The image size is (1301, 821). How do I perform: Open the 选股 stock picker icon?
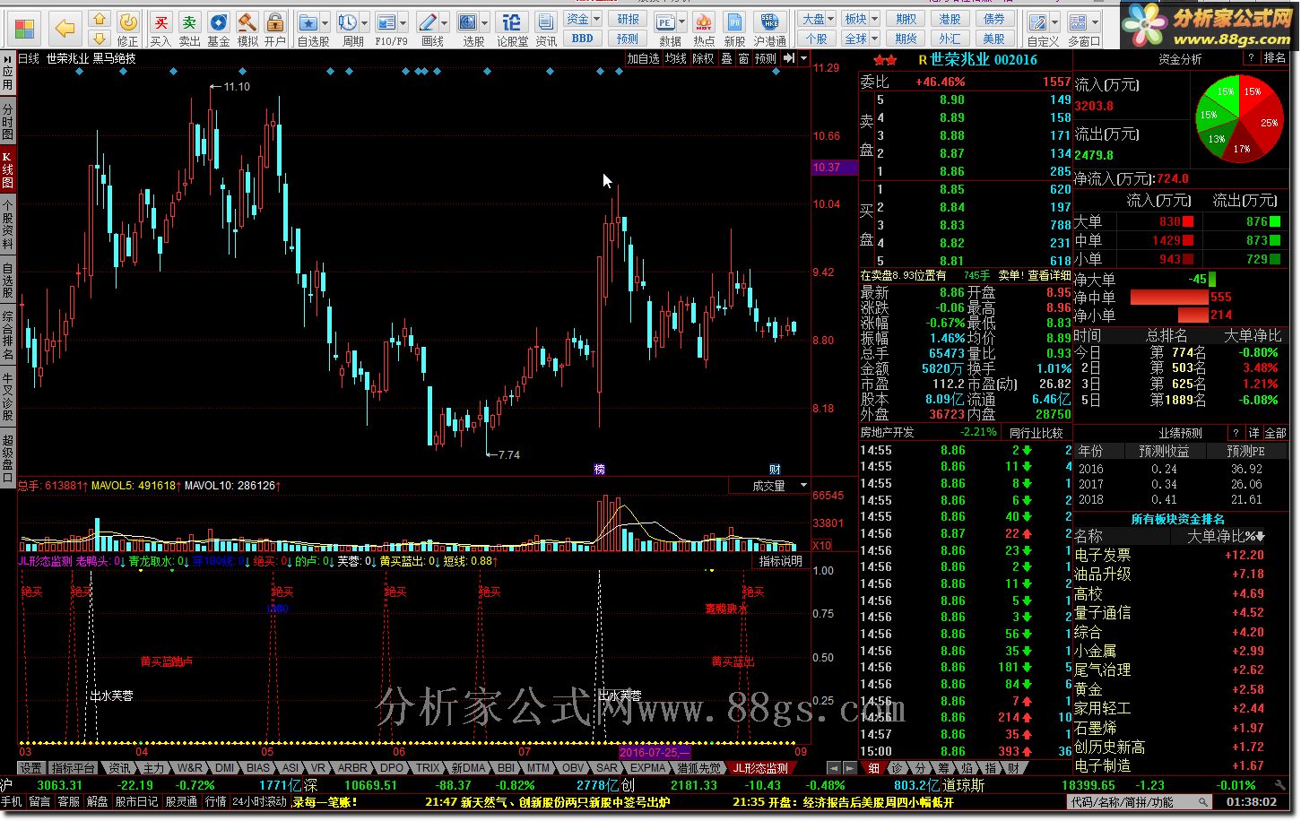coord(468,22)
